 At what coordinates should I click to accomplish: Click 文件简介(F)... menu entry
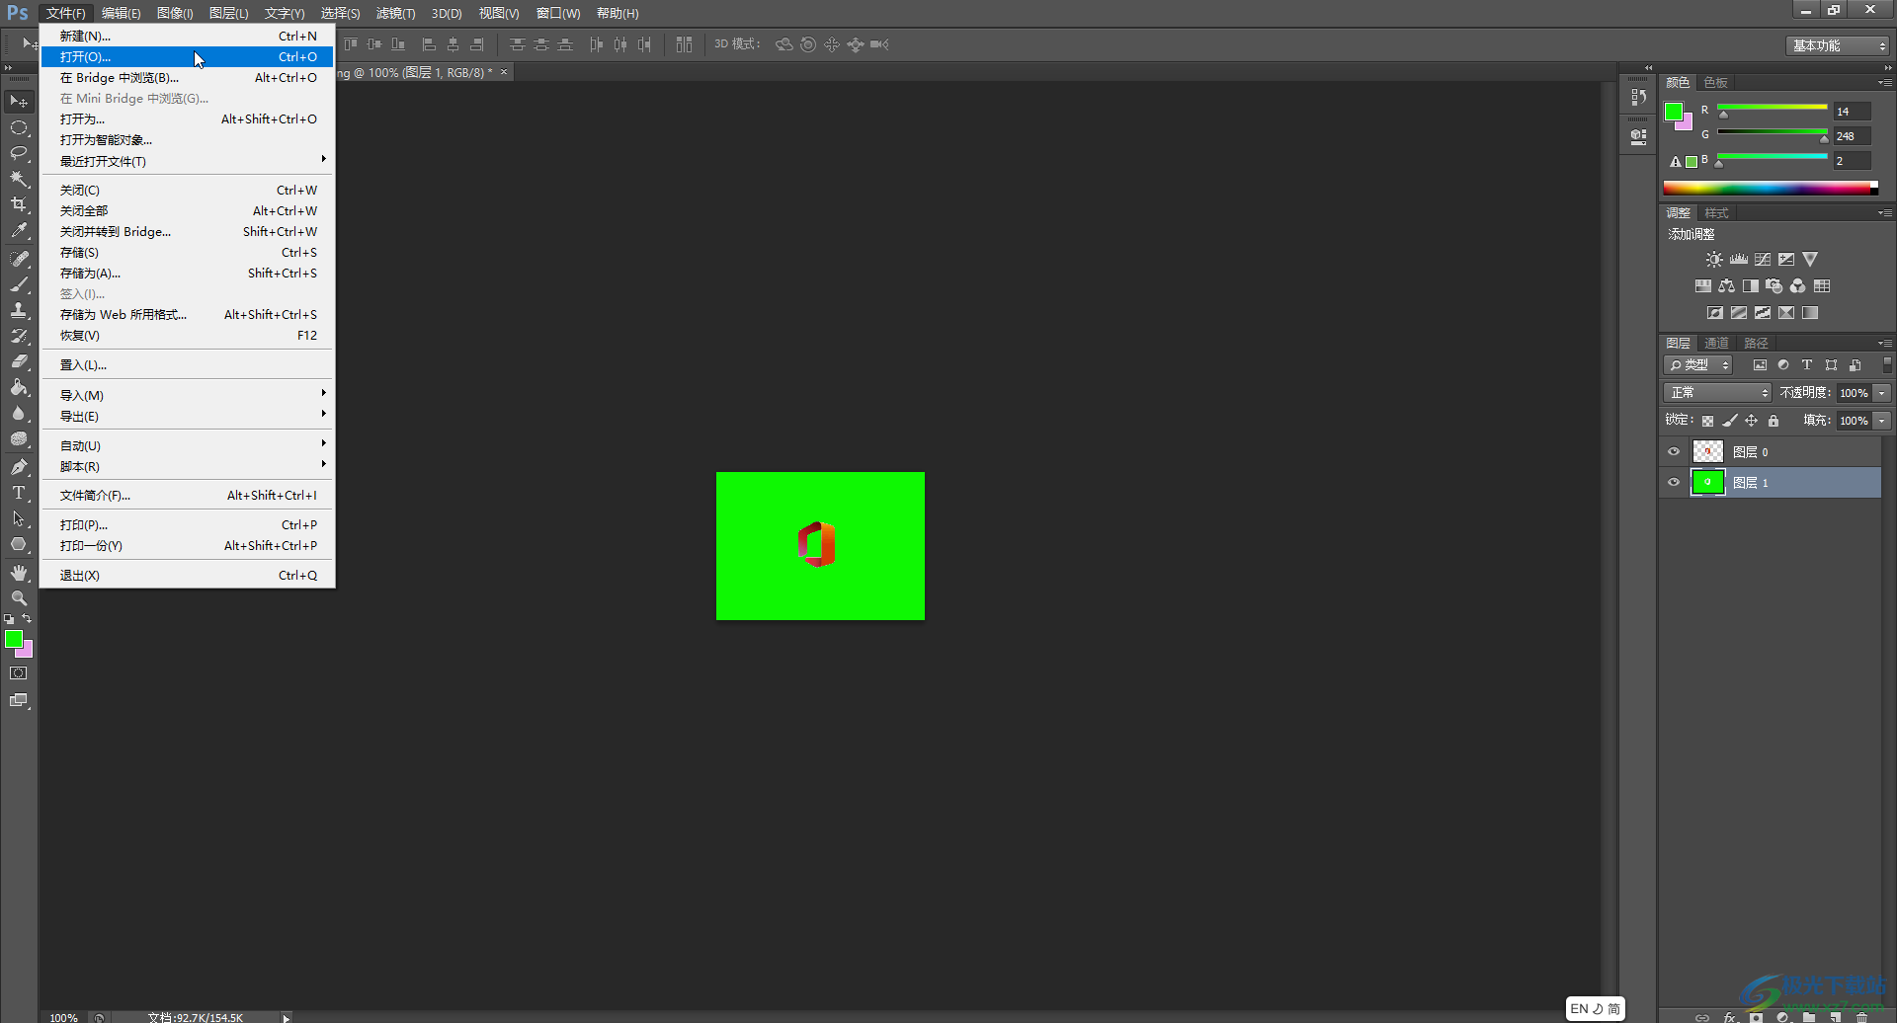[x=187, y=496]
